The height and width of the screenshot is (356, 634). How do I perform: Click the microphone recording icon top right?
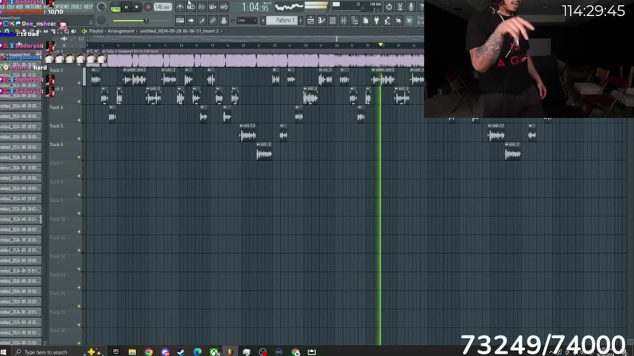click(x=411, y=7)
